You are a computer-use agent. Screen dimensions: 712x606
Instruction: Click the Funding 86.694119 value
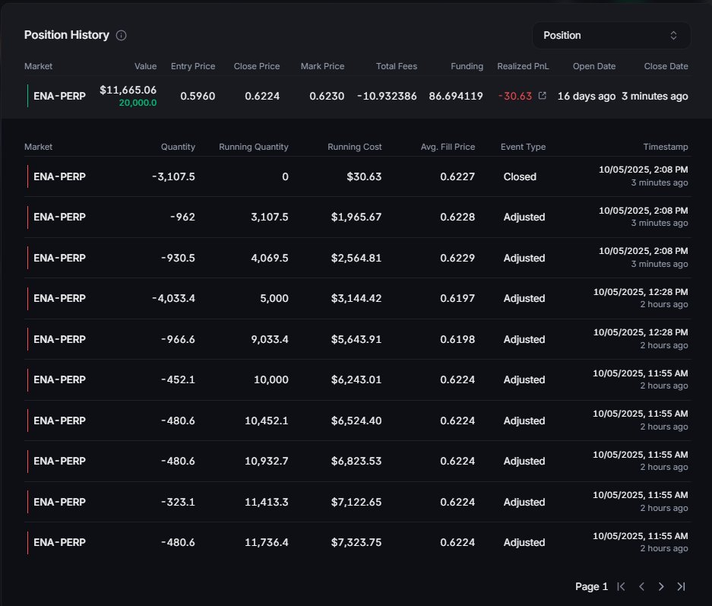[456, 96]
